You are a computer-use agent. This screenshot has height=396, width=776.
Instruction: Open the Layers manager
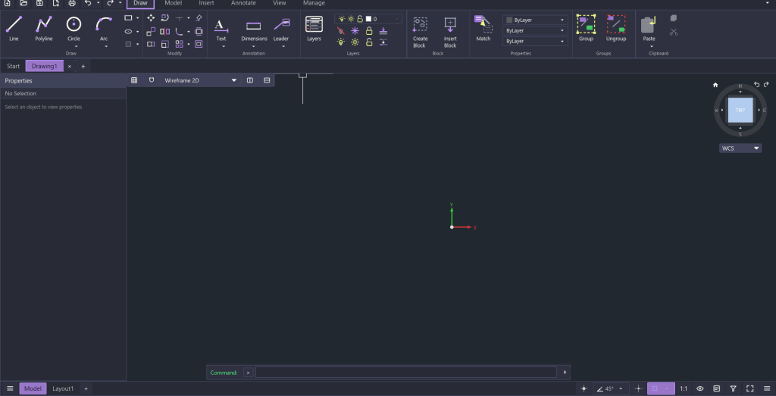[x=314, y=28]
